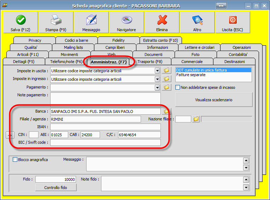Switch to Dettagli (F5) tab
This screenshot has height=200, width=270.
click(24, 62)
